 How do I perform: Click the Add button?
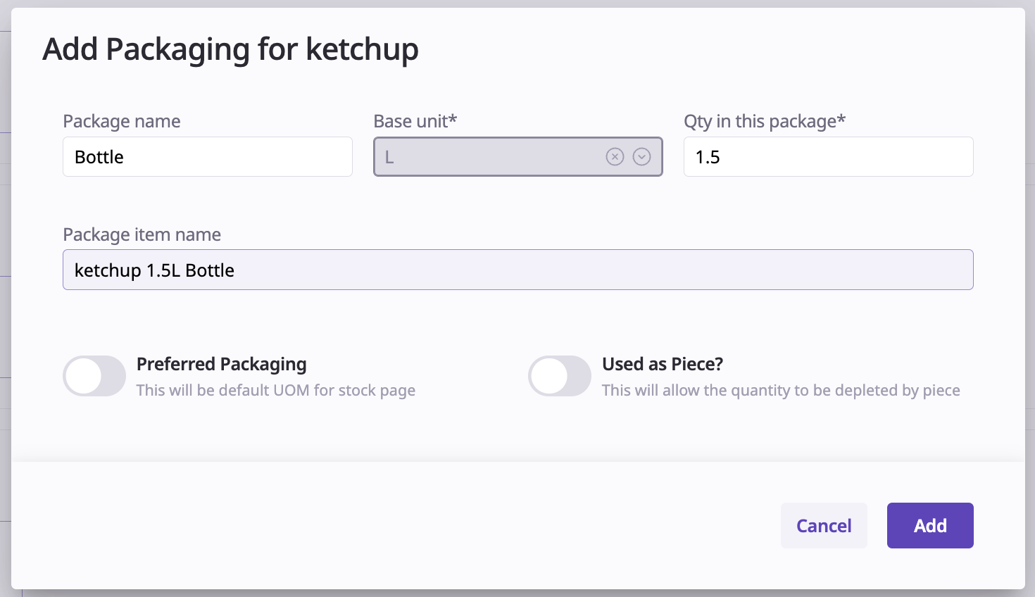pos(929,526)
